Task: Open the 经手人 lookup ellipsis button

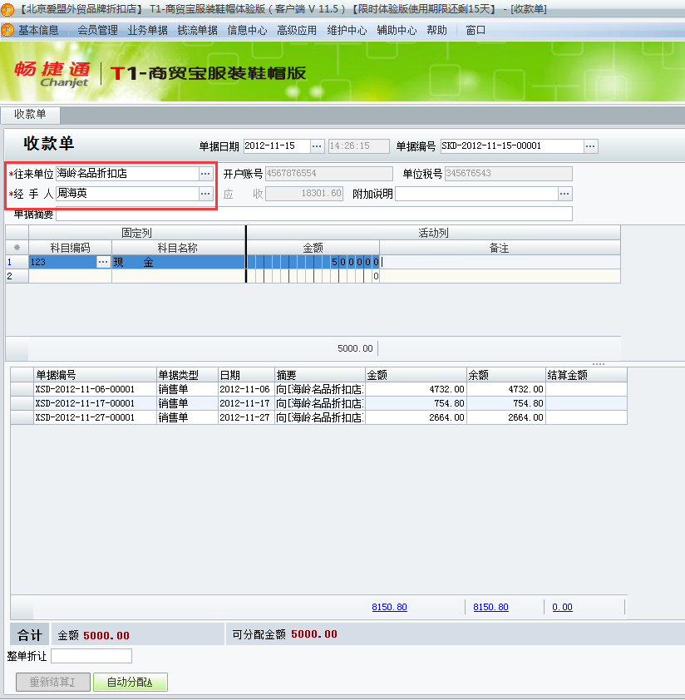Action: click(205, 194)
